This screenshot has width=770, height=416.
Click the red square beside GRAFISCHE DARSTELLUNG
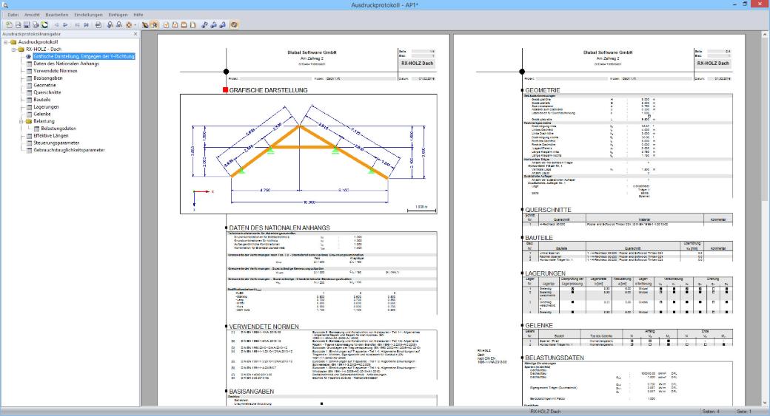click(x=225, y=90)
